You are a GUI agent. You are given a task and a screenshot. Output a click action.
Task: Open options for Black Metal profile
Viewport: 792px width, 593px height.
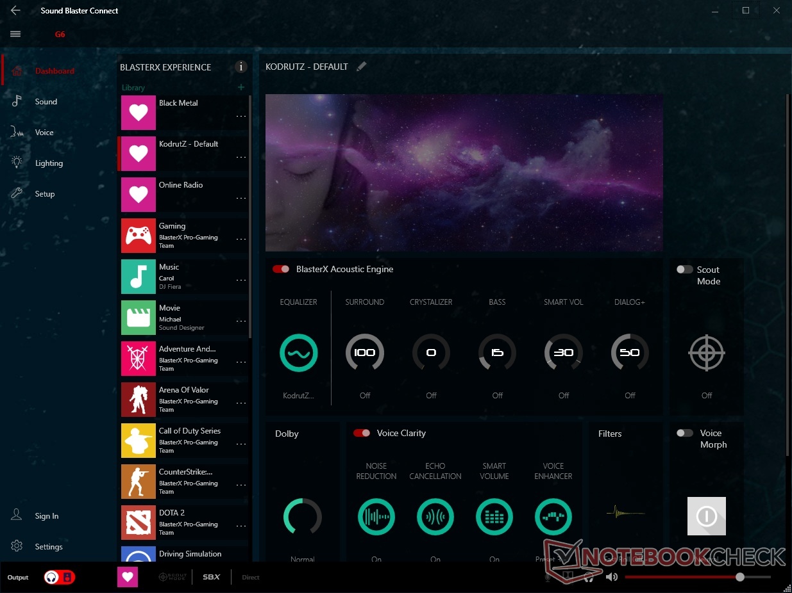(x=241, y=116)
